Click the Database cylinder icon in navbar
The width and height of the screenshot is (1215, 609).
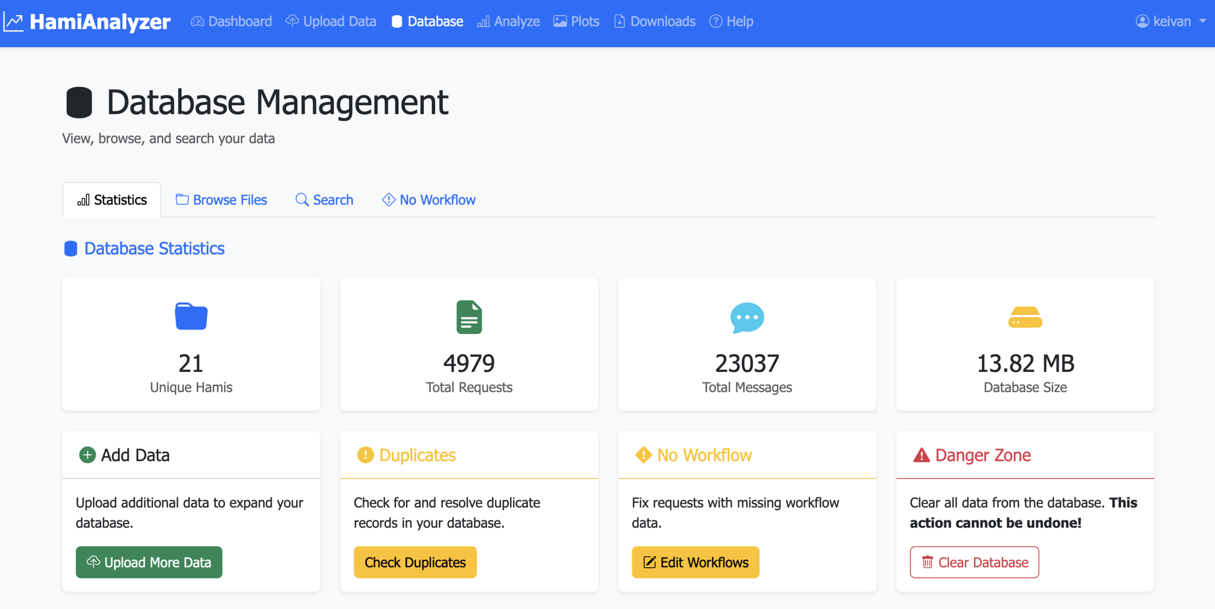pos(397,21)
